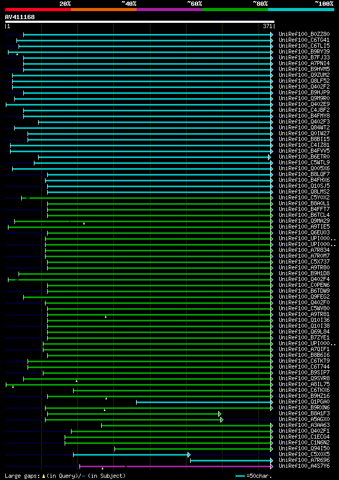
Task: Click the arrowhead ending the B8A1F3 alignment
Action: click(x=219, y=414)
